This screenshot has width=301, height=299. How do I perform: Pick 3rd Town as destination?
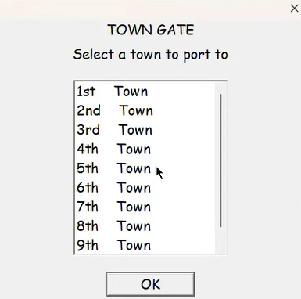[x=115, y=130]
